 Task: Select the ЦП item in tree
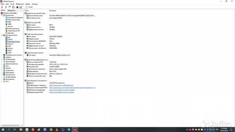click(9, 37)
